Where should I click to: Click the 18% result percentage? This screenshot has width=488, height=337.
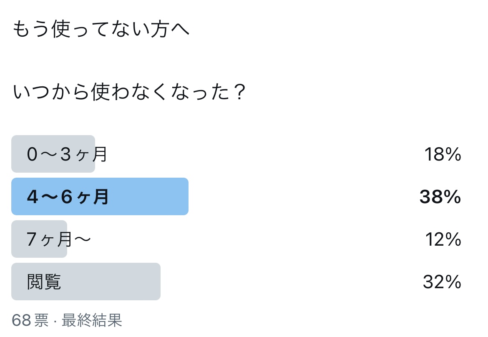(x=442, y=155)
